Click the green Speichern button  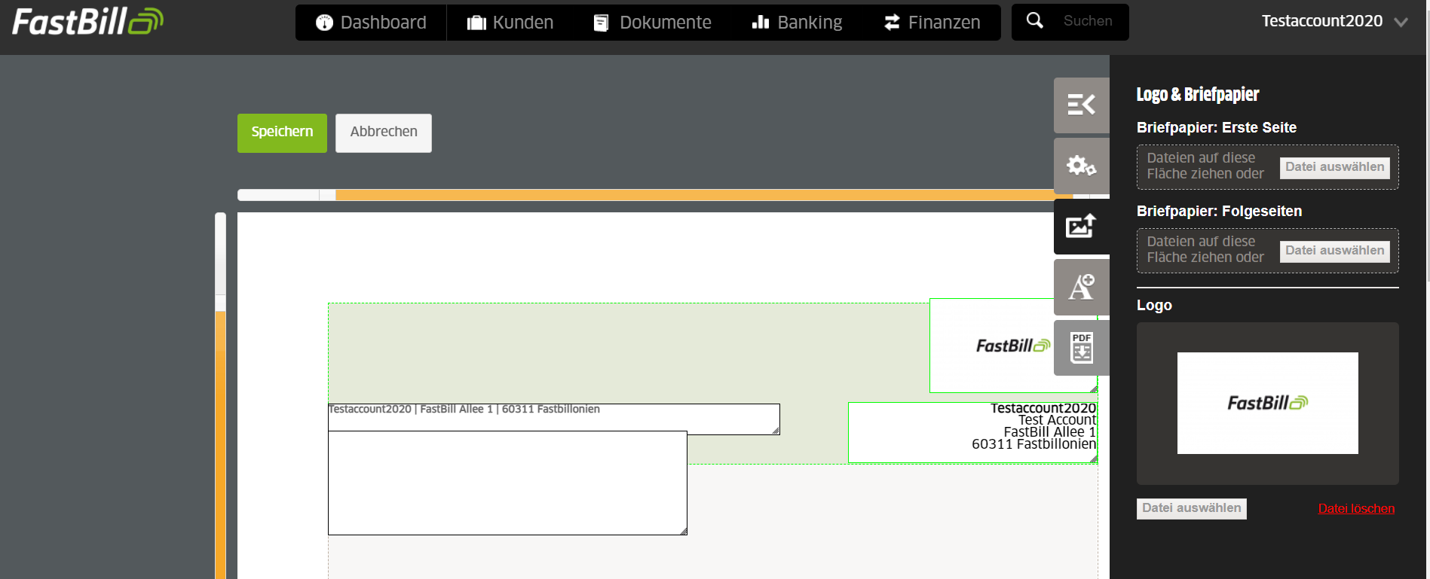(x=282, y=133)
